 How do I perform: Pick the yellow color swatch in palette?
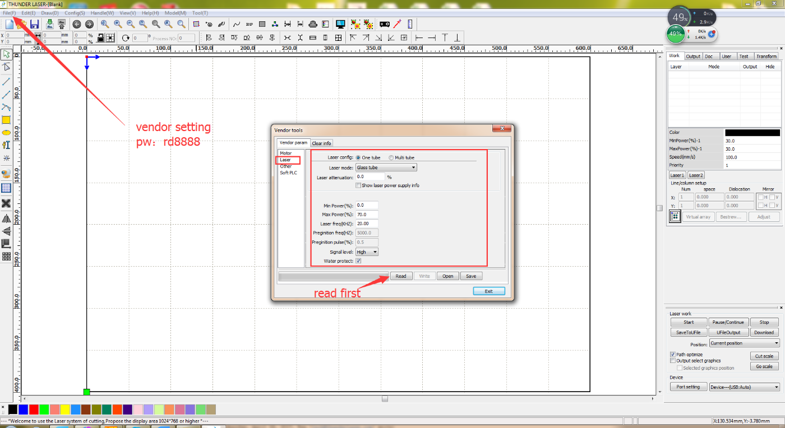64,410
